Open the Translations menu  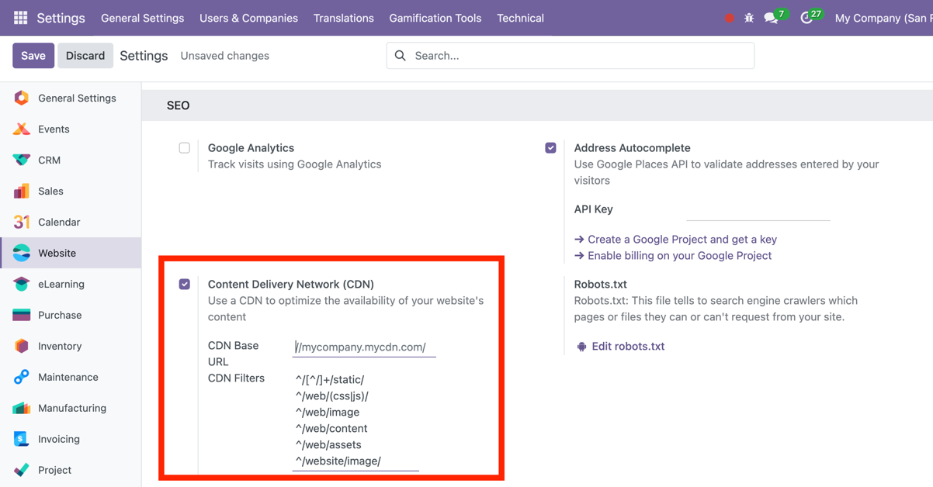(344, 18)
